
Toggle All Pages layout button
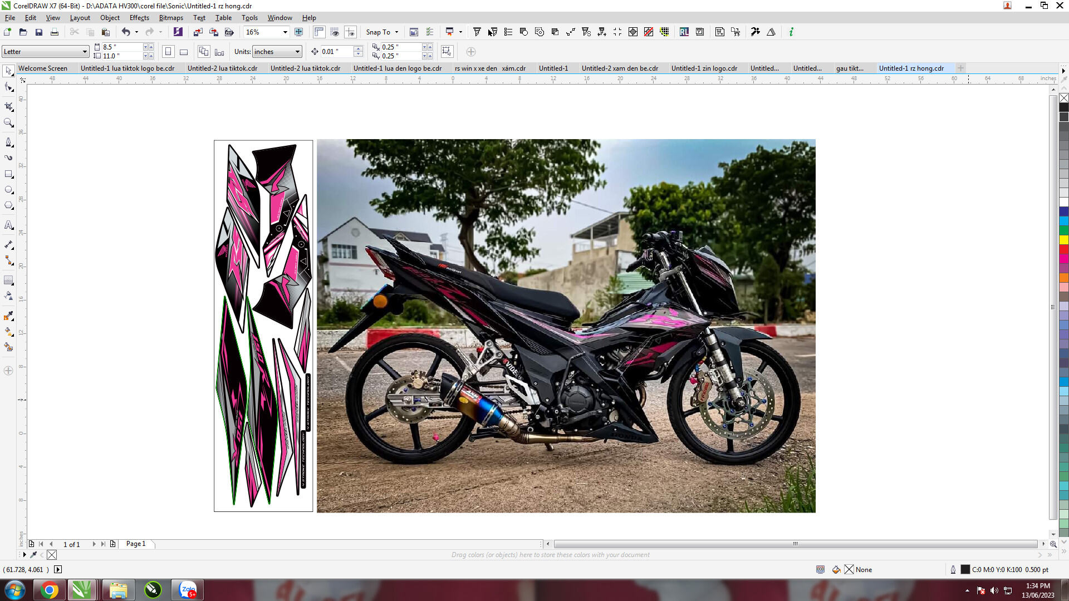pyautogui.click(x=204, y=52)
